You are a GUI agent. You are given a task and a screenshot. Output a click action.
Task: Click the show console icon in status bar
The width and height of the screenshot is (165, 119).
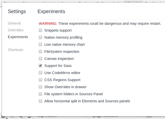click(12, 116)
